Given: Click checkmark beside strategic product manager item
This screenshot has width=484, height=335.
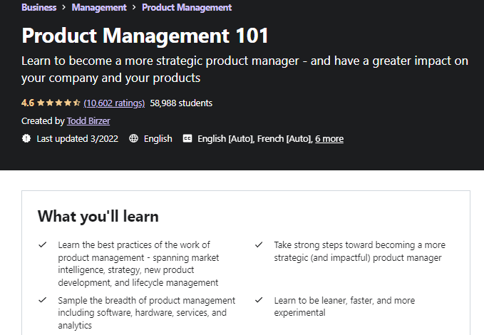Looking at the screenshot, I should (x=259, y=245).
